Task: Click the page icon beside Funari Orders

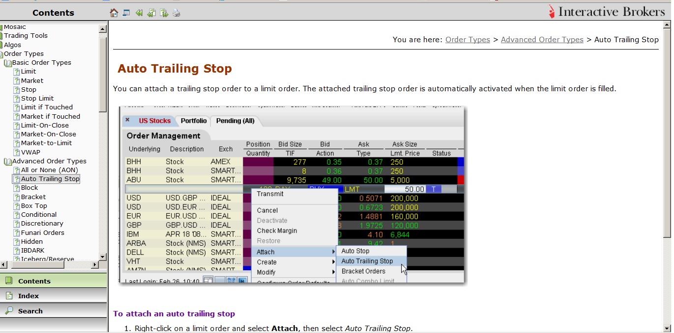Action: 17,233
